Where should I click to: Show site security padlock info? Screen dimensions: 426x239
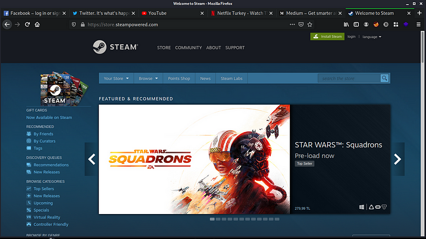(x=83, y=24)
